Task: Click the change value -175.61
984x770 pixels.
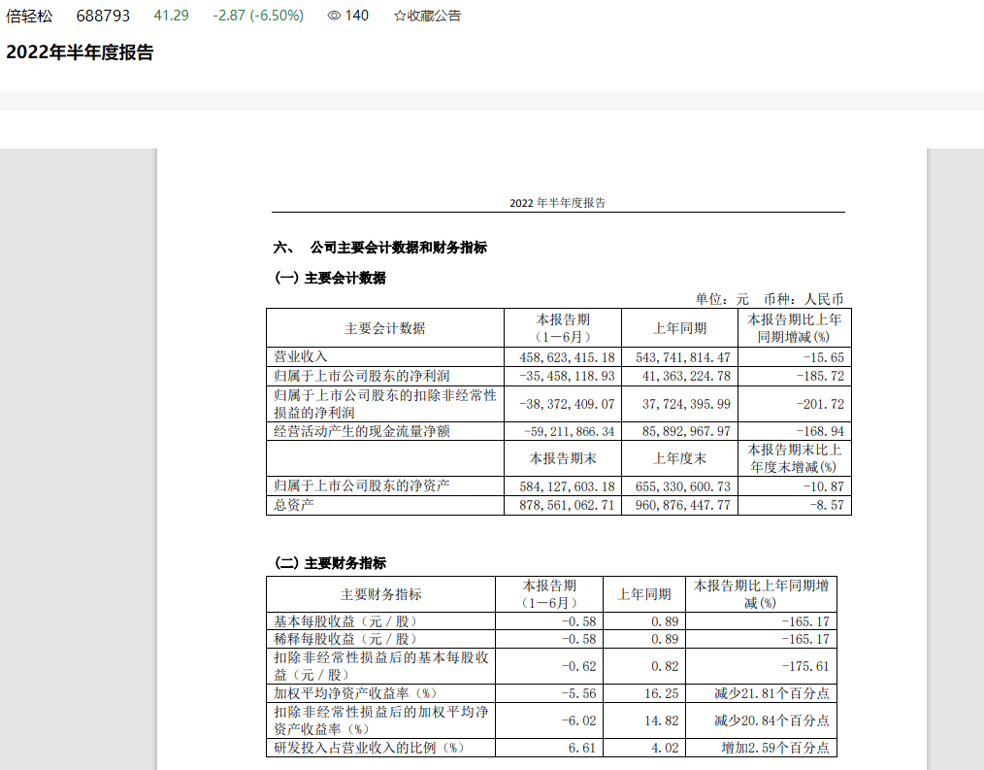Action: pos(805,666)
